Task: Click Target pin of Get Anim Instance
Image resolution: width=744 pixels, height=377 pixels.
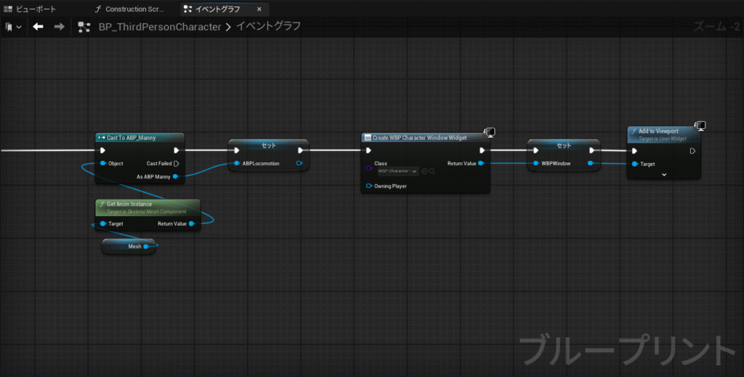Action: pyautogui.click(x=103, y=223)
